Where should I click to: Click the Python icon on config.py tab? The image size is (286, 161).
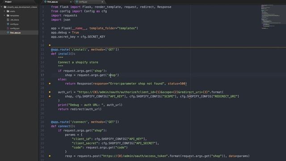point(77,2)
